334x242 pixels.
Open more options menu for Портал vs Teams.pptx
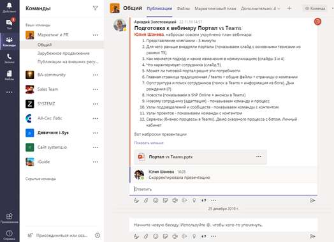click(x=259, y=156)
